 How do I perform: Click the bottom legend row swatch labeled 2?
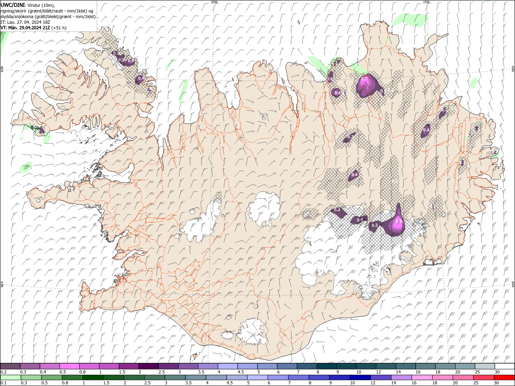click(x=134, y=378)
